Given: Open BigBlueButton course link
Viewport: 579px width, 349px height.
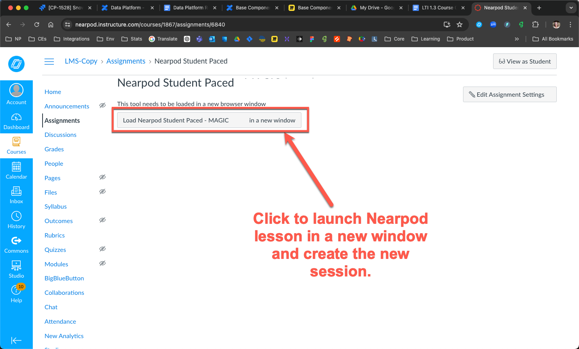Looking at the screenshot, I should (64, 278).
